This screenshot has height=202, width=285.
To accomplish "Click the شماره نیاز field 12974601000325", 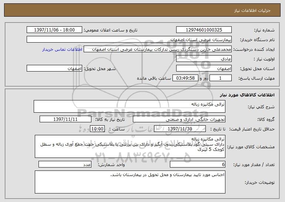I will pos(204,30).
